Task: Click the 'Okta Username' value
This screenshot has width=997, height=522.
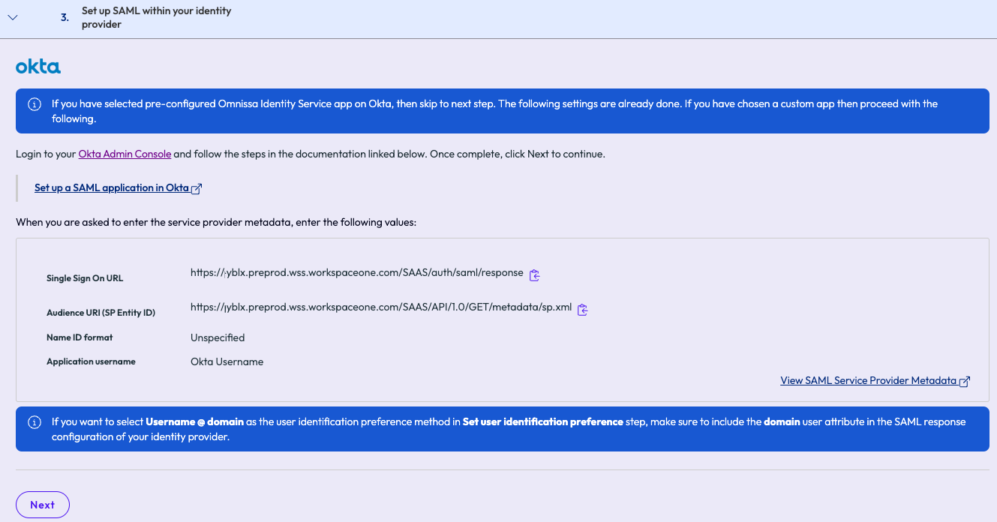Action: point(227,361)
